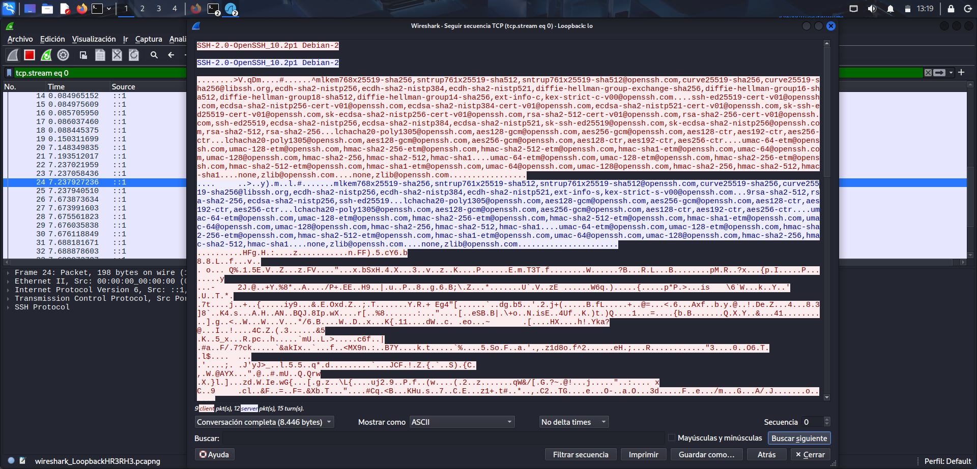Click the red stop capture icon
Viewport: 977px width, 469px height.
coord(29,55)
